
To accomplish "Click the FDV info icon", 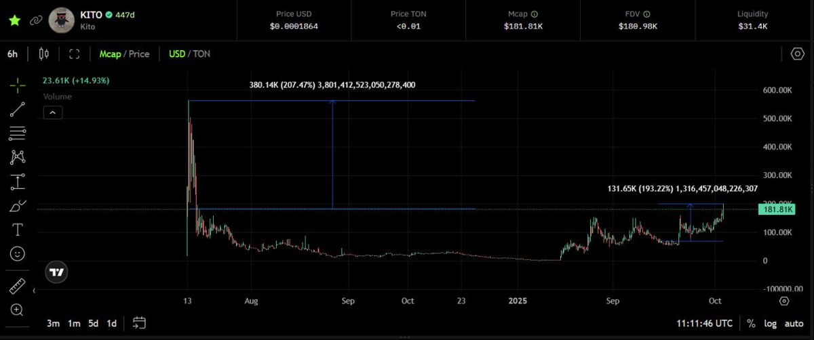I will point(646,14).
